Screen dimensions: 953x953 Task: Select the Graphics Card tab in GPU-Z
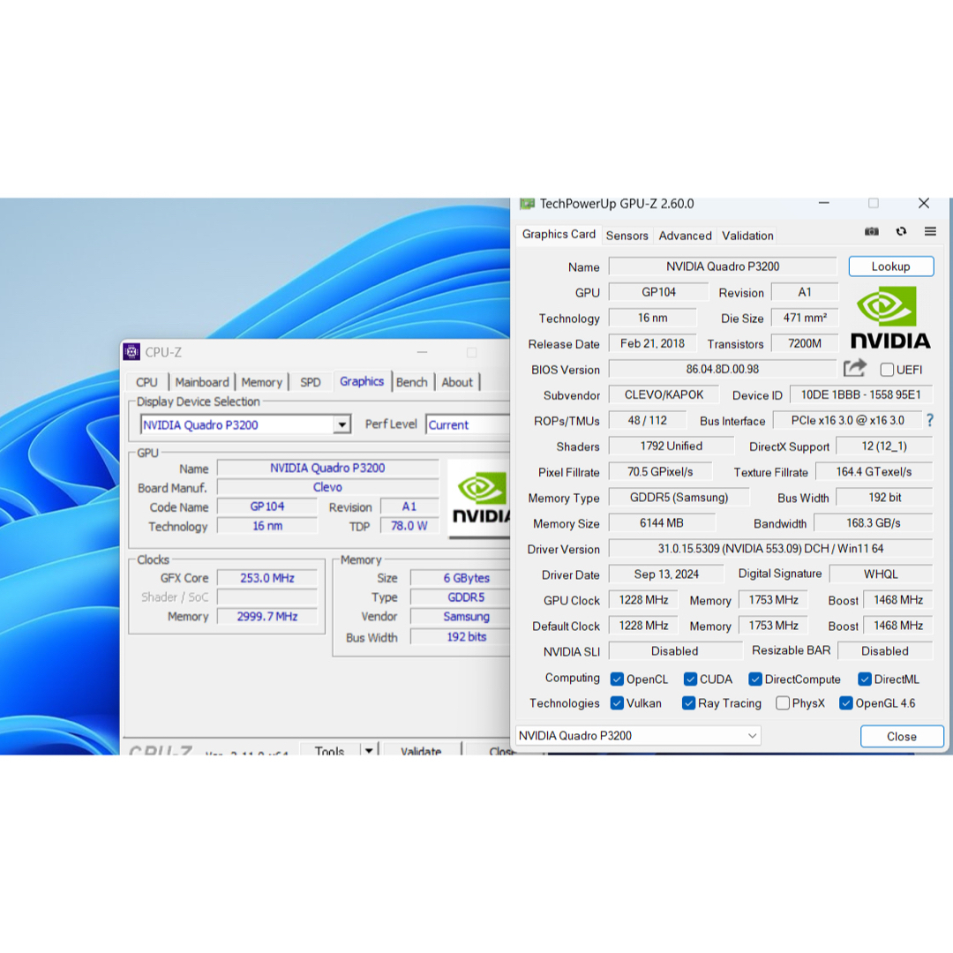(x=559, y=234)
